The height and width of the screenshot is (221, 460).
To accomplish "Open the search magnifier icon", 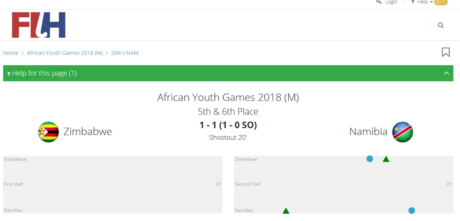I will (x=441, y=25).
